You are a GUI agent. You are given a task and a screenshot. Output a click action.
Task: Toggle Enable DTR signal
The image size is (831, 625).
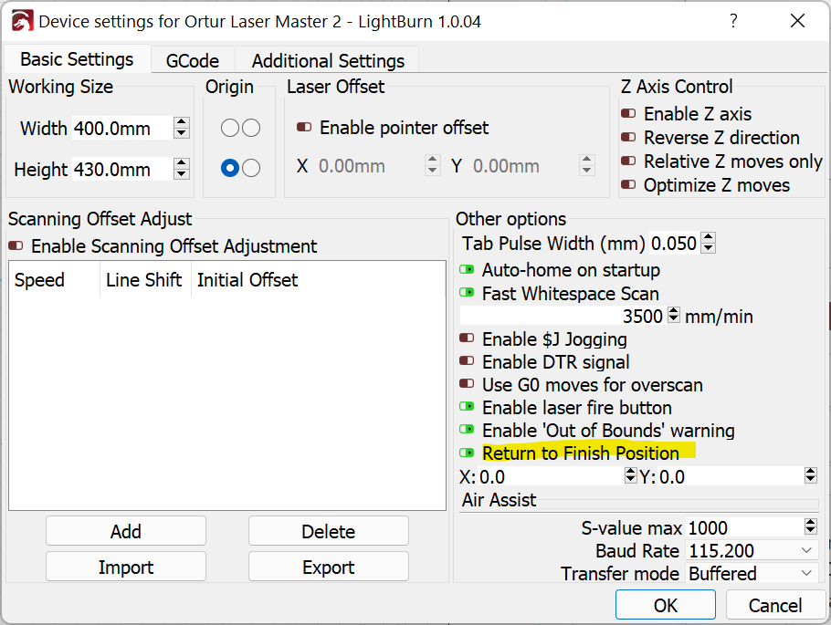tap(467, 360)
